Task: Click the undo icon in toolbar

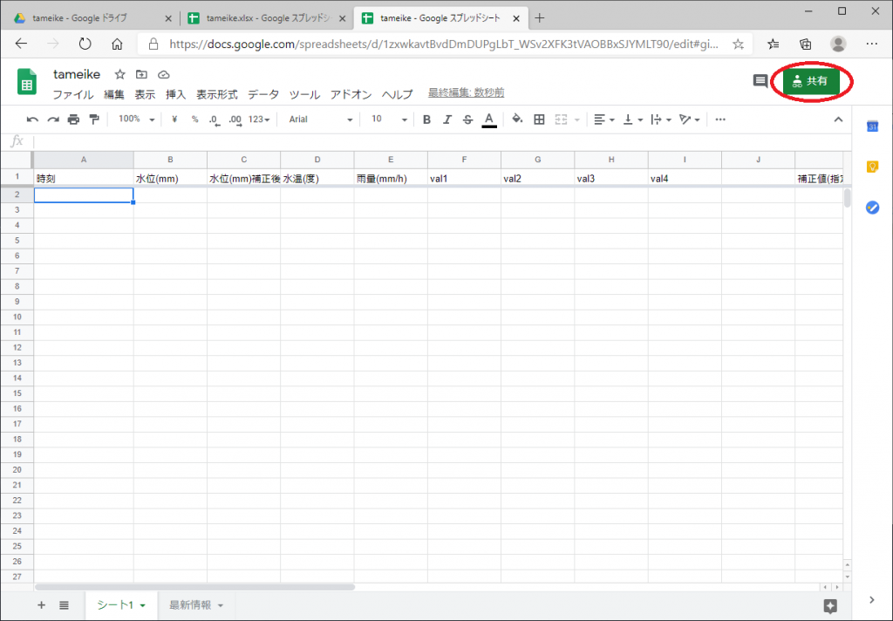Action: 32,119
